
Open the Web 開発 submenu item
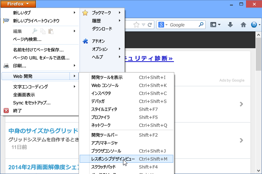40,76
